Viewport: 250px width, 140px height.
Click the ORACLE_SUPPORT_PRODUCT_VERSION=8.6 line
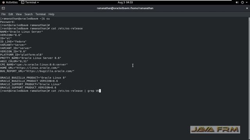click(x=28, y=87)
